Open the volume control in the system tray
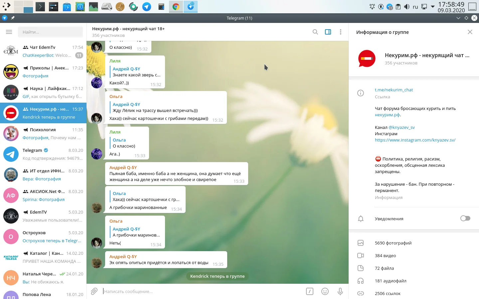The image size is (479, 299). pos(406,6)
